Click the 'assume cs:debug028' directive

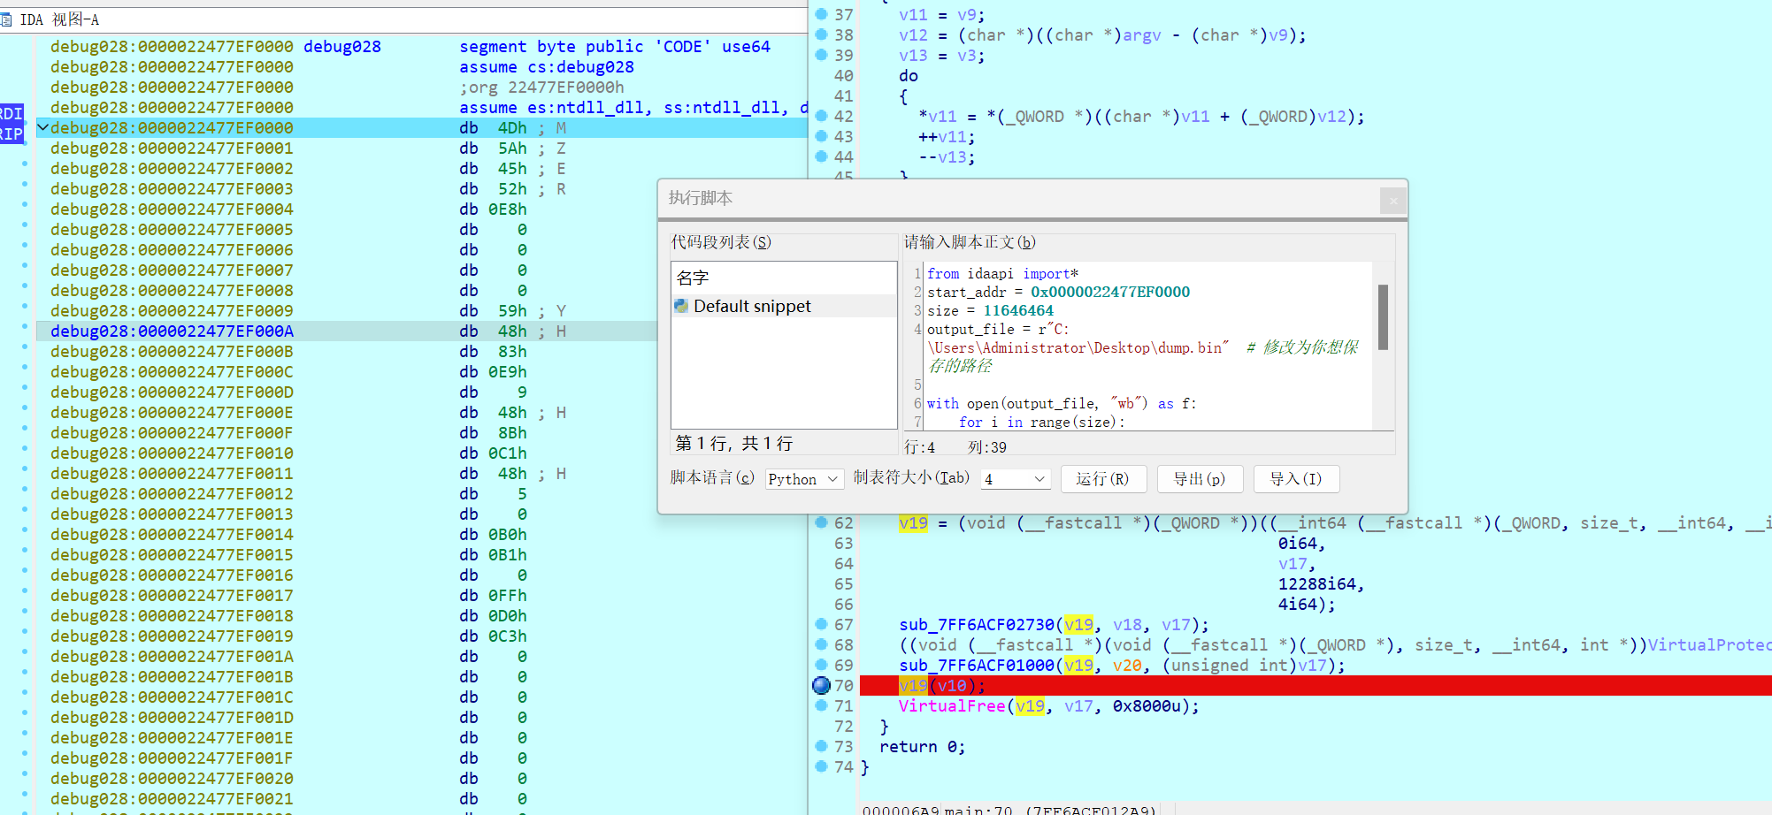[x=547, y=66]
